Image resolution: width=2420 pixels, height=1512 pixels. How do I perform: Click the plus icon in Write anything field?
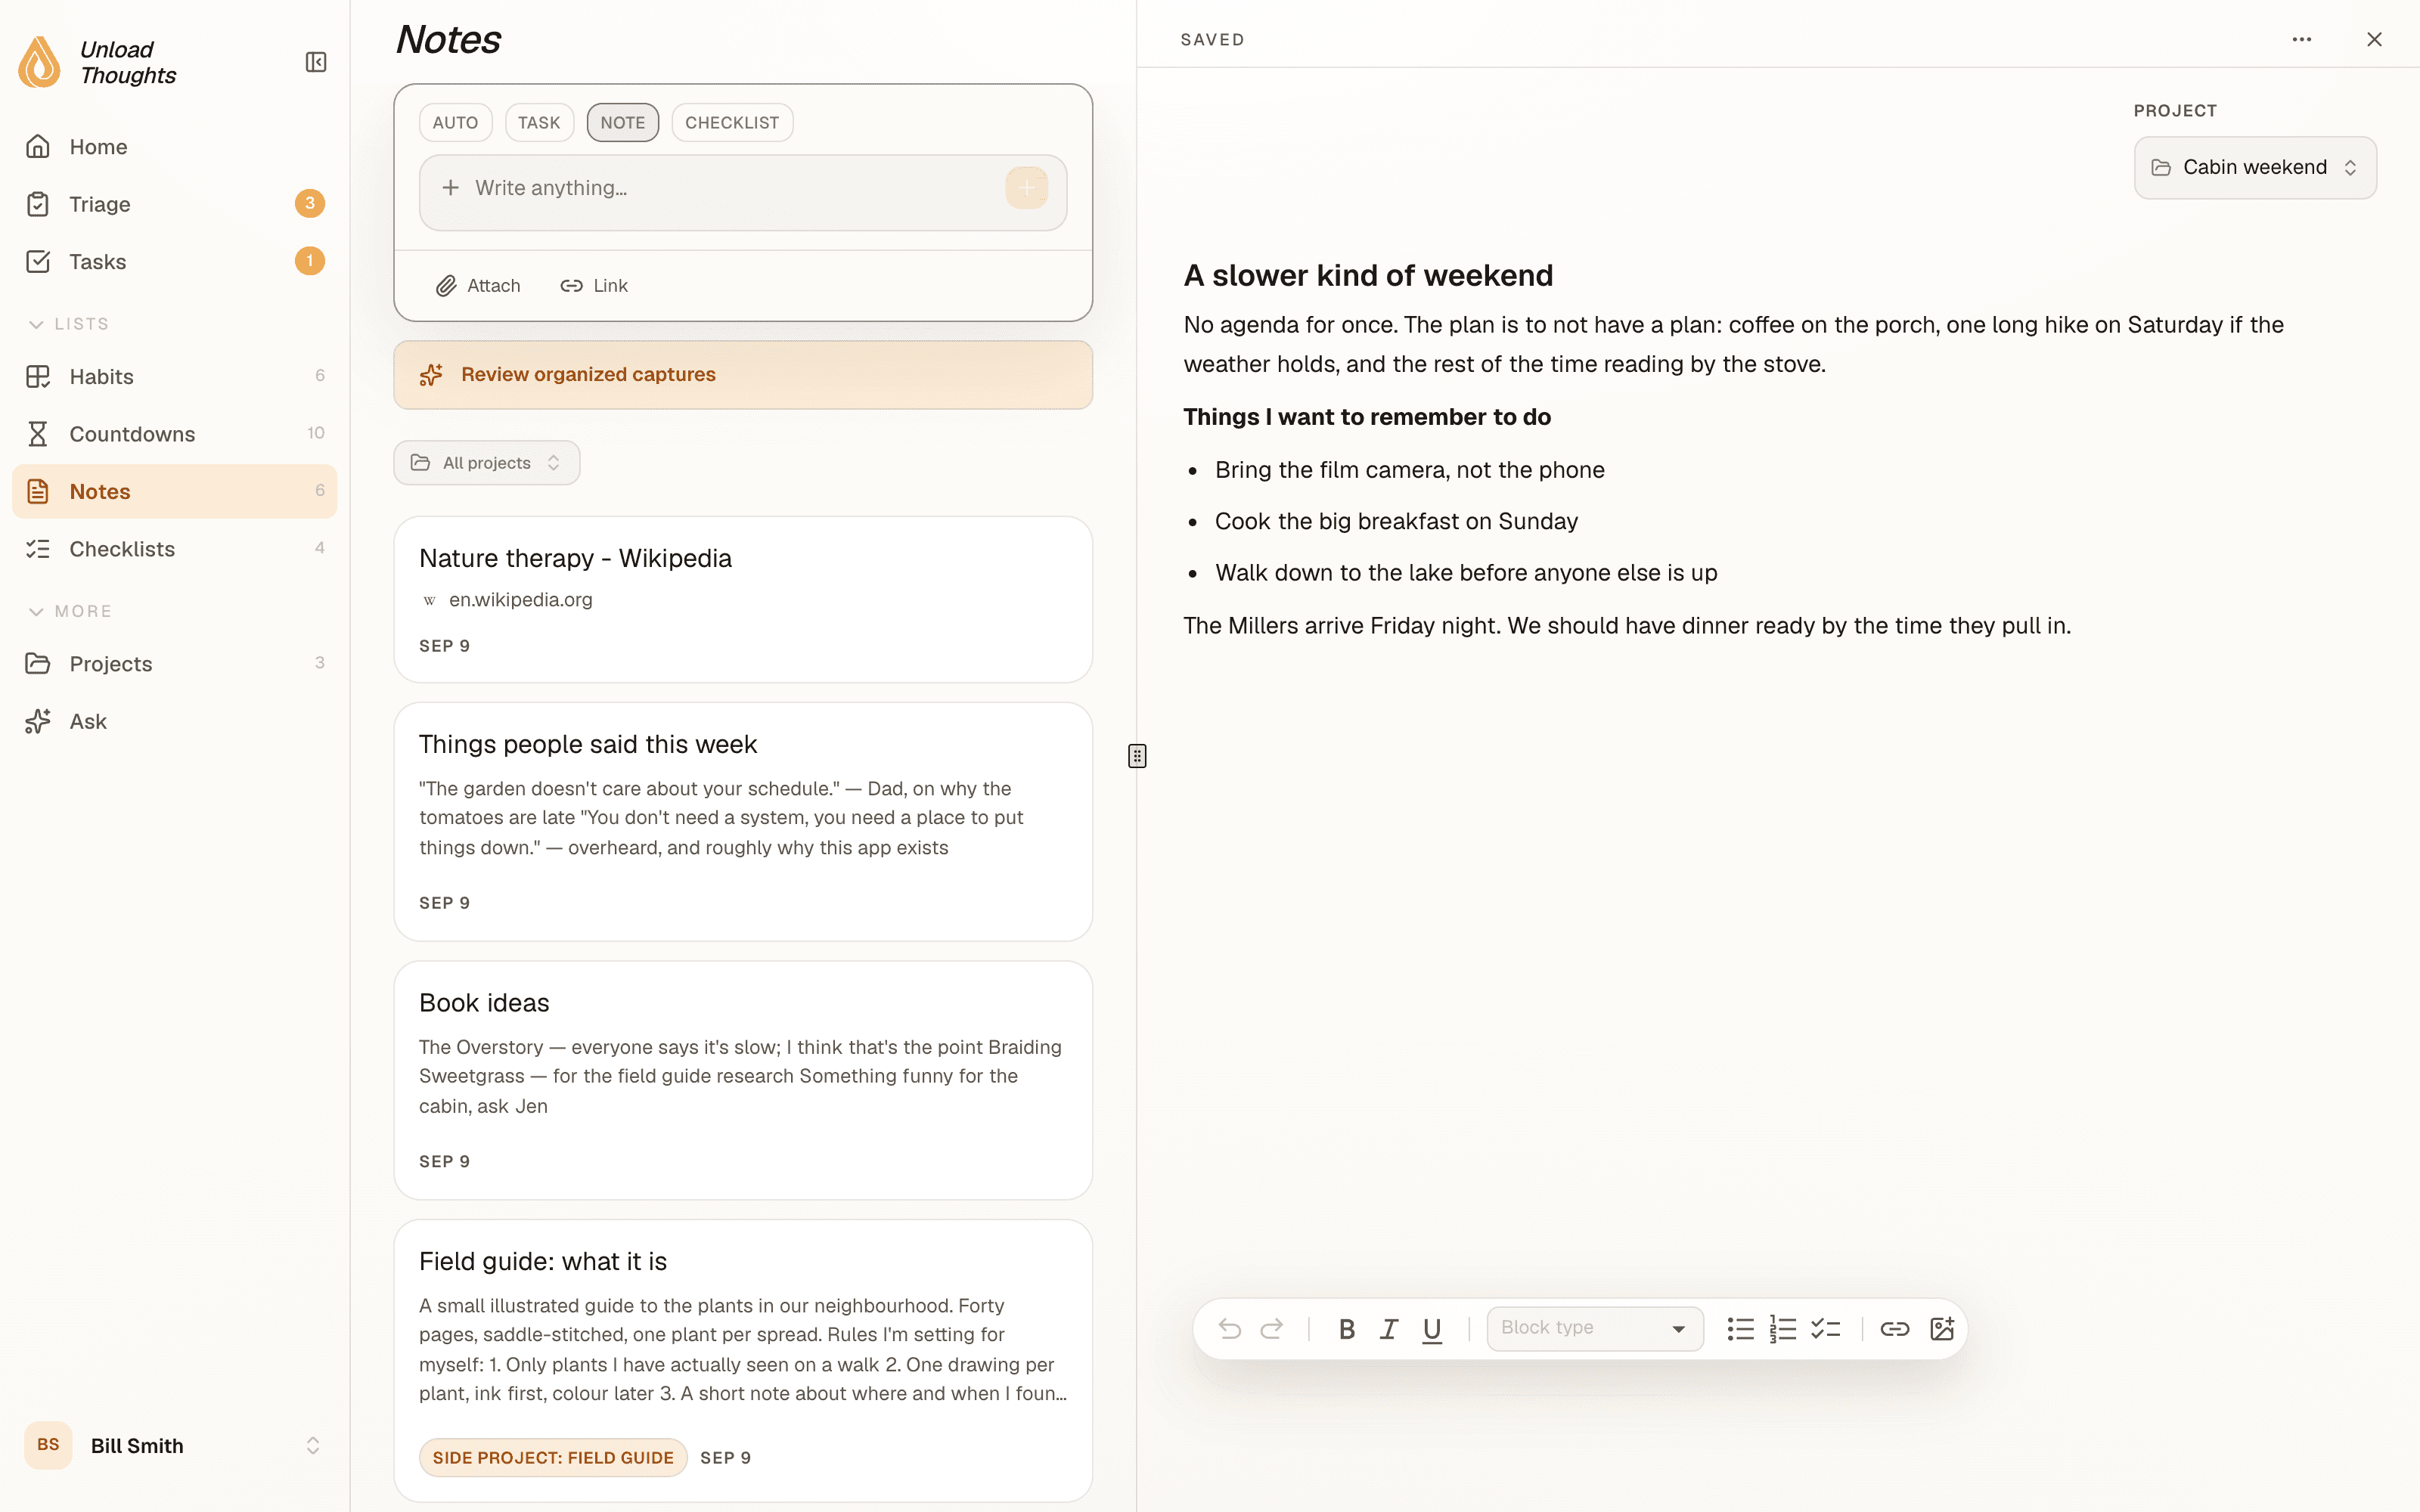pos(451,188)
